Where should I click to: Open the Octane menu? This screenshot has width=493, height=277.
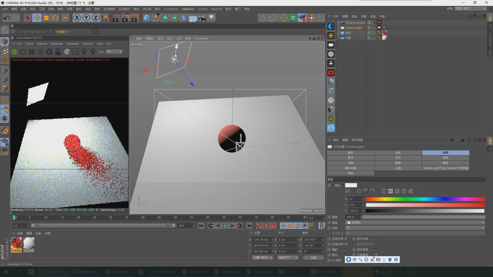coord(202,9)
